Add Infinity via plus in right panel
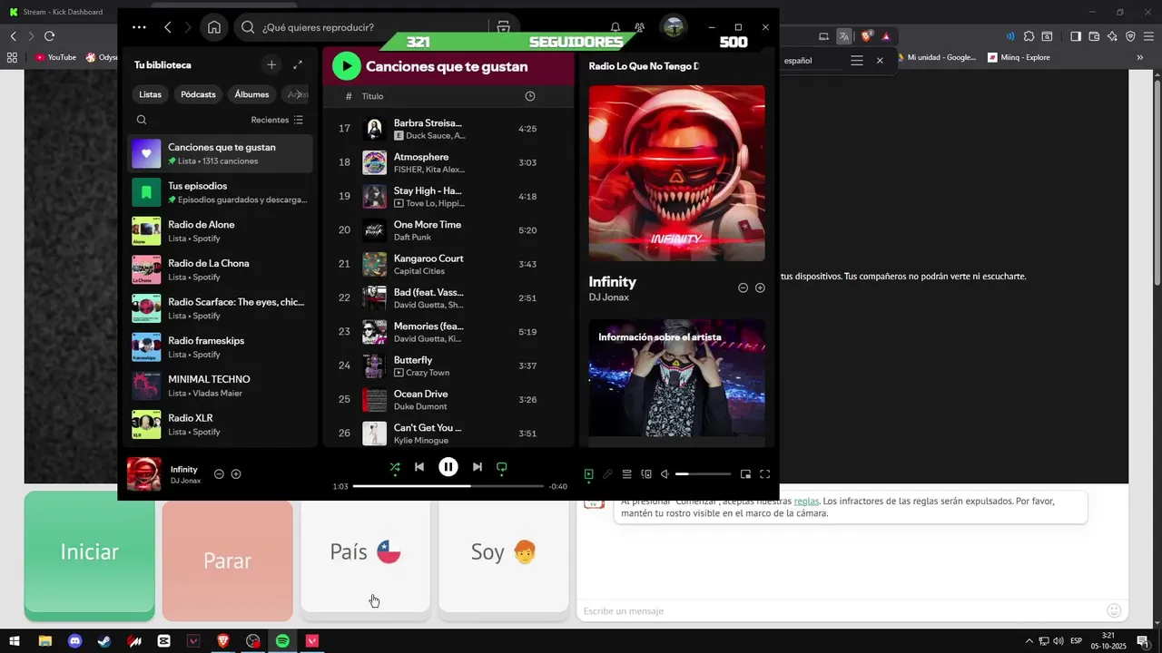 [x=760, y=288]
